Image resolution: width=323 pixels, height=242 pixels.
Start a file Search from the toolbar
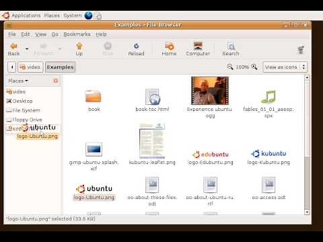coord(231,49)
